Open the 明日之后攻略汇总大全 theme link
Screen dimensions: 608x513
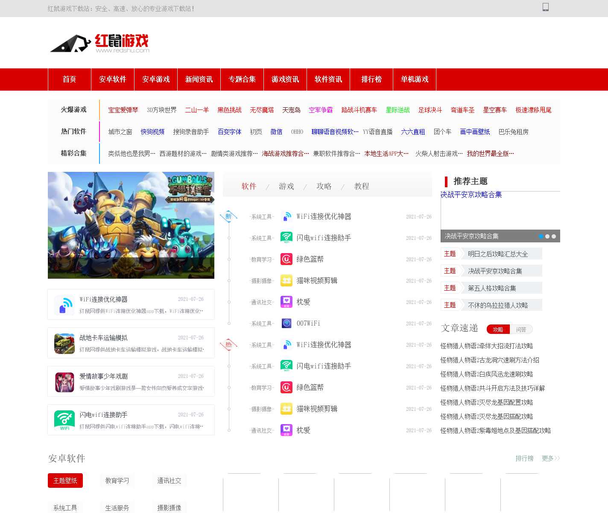(x=498, y=254)
